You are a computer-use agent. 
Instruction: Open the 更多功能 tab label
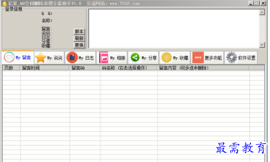[x=213, y=58]
